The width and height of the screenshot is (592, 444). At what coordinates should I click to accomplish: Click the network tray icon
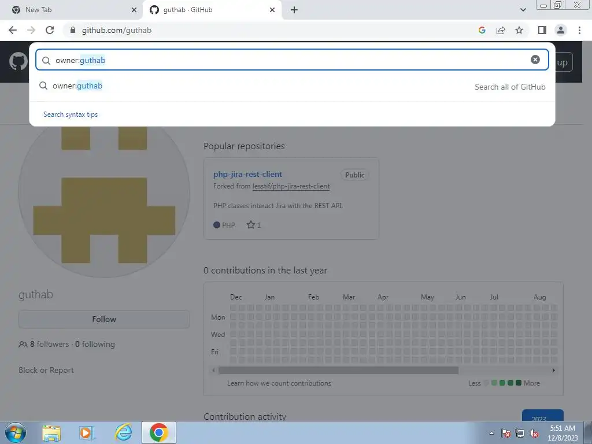click(520, 433)
